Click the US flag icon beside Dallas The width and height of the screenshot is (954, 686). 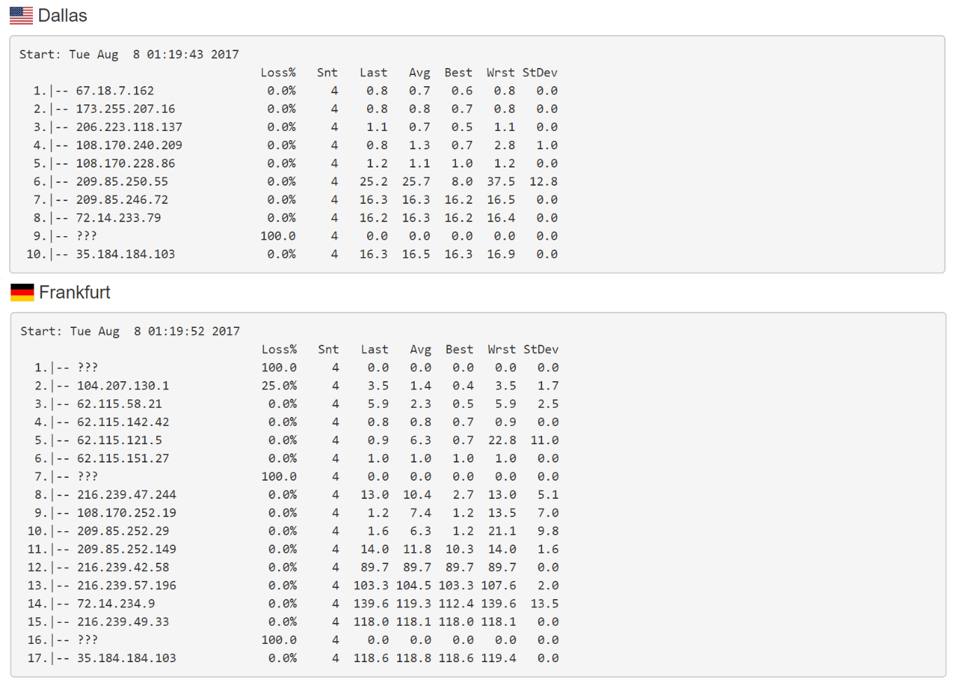point(21,15)
